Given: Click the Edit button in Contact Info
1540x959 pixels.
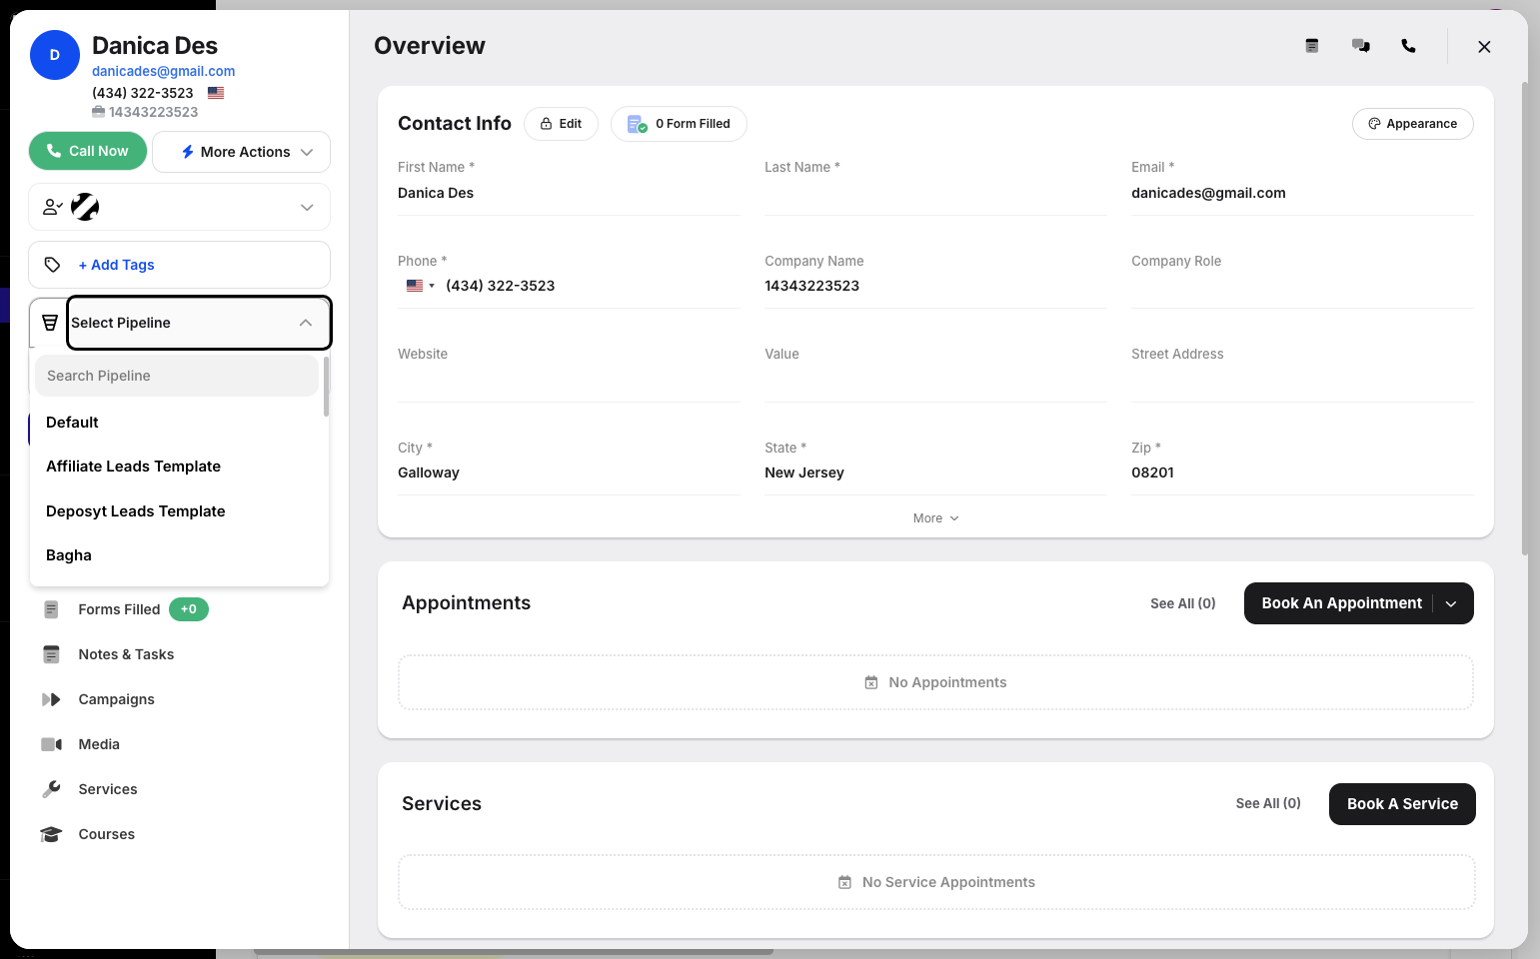Looking at the screenshot, I should coord(561,124).
